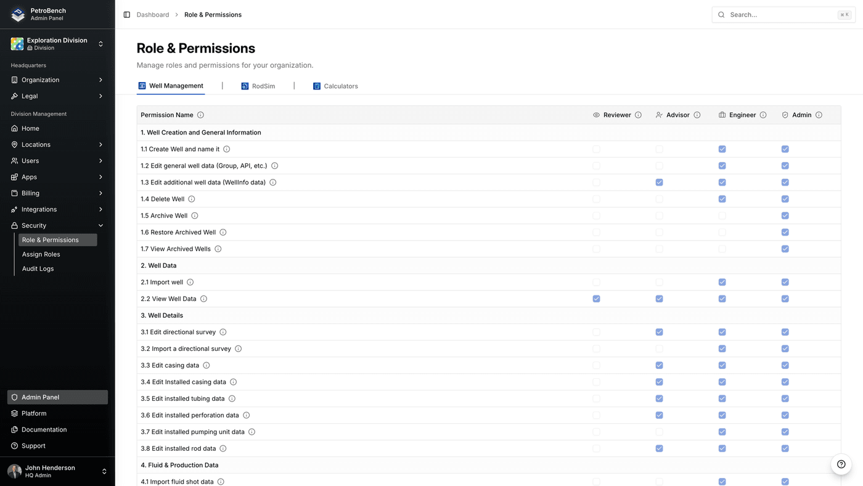Open the help question-mark bubble

[x=841, y=464]
